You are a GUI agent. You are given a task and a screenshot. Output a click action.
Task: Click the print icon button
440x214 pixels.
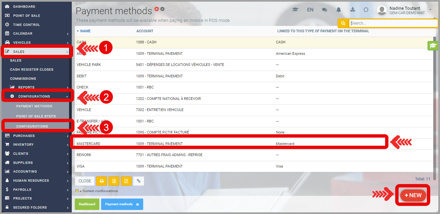tap(101, 181)
